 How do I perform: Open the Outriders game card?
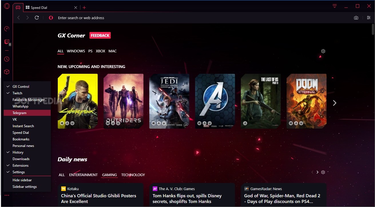[124, 101]
